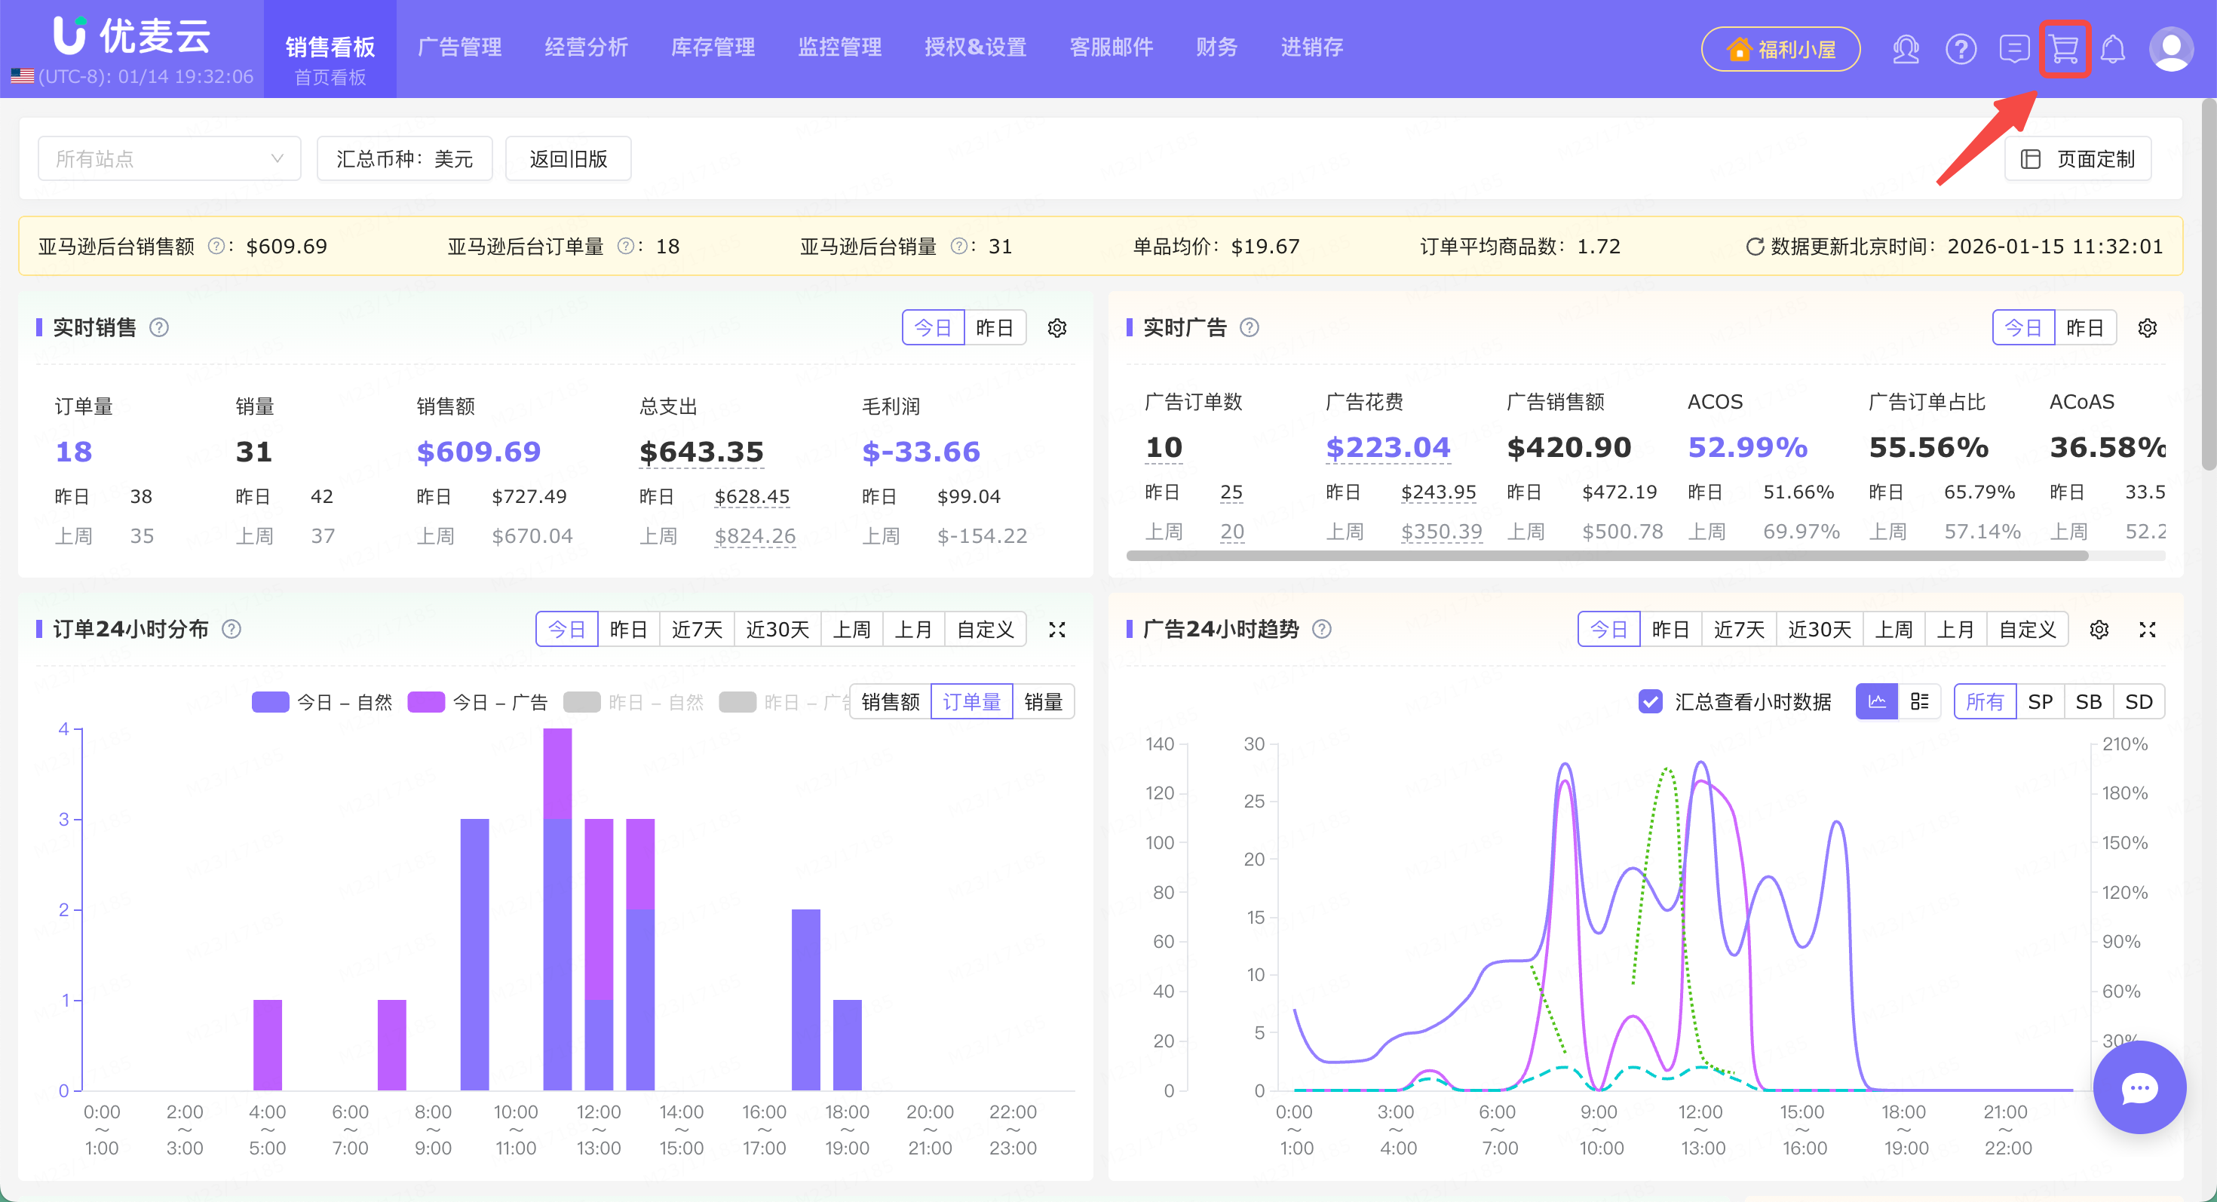Open the user avatar account menu

pos(2170,49)
